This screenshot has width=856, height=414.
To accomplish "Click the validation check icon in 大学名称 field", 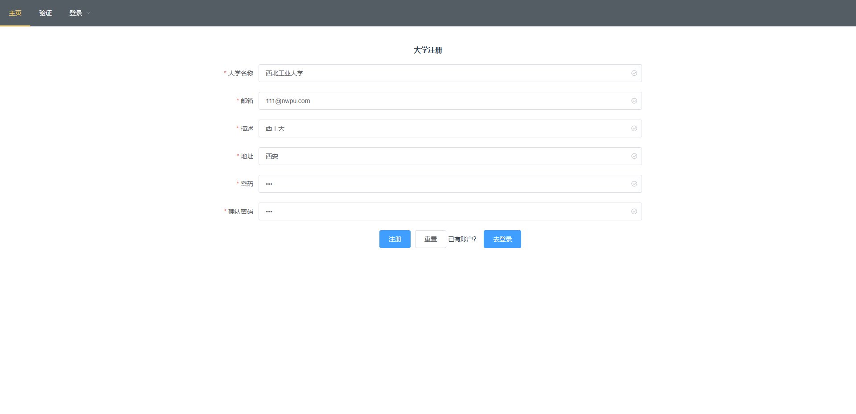I will click(634, 73).
